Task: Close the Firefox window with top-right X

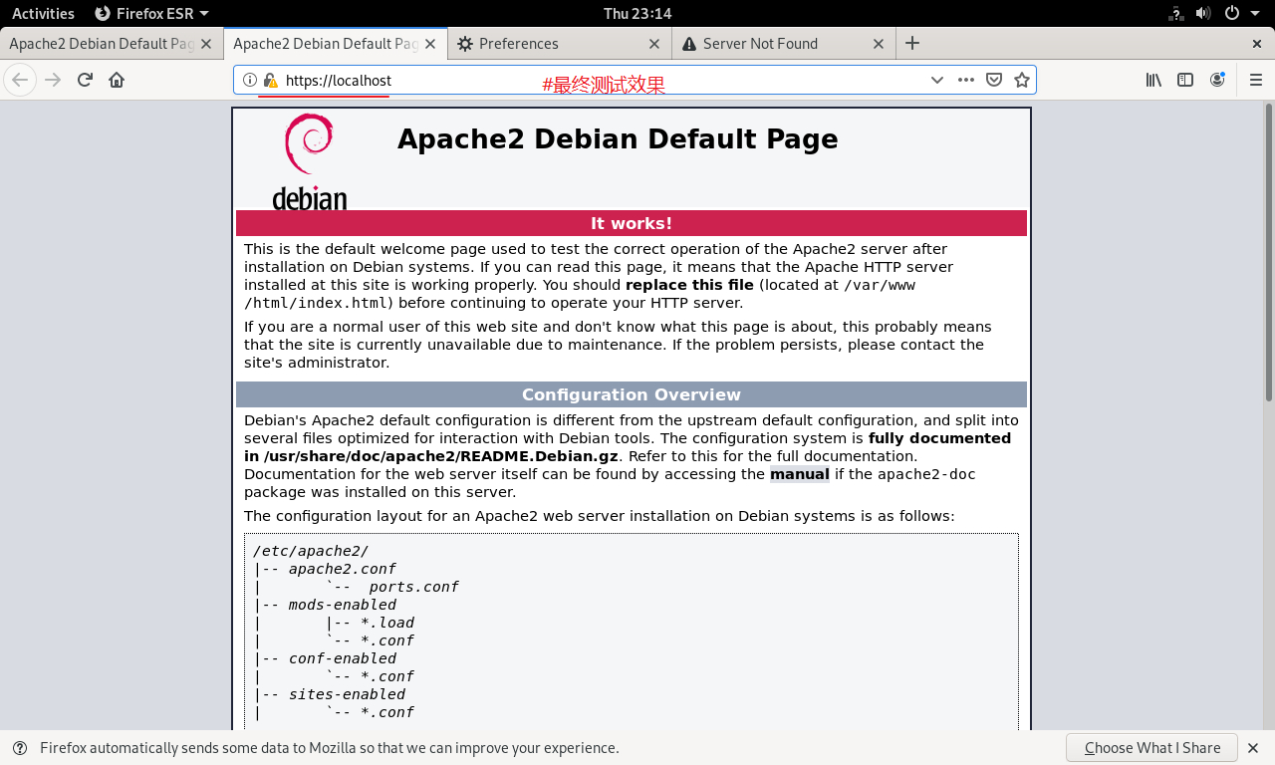Action: coord(1257,44)
